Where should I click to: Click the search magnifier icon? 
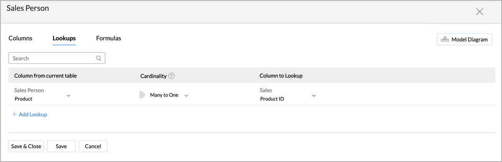(99, 58)
